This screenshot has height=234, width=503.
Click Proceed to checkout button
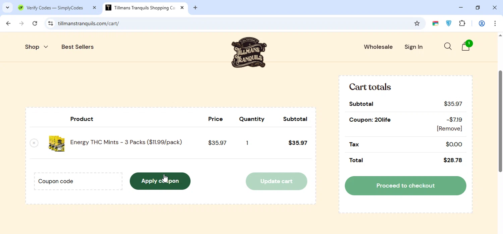pyautogui.click(x=405, y=186)
